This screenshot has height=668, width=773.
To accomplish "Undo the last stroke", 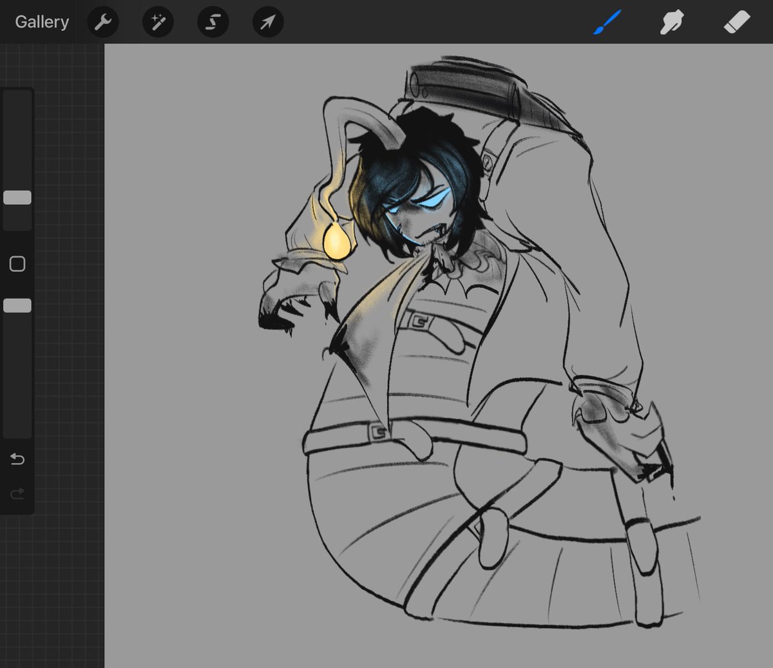I will click(x=17, y=459).
